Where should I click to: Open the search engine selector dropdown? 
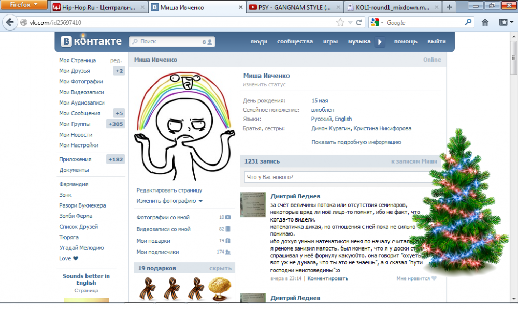point(377,22)
